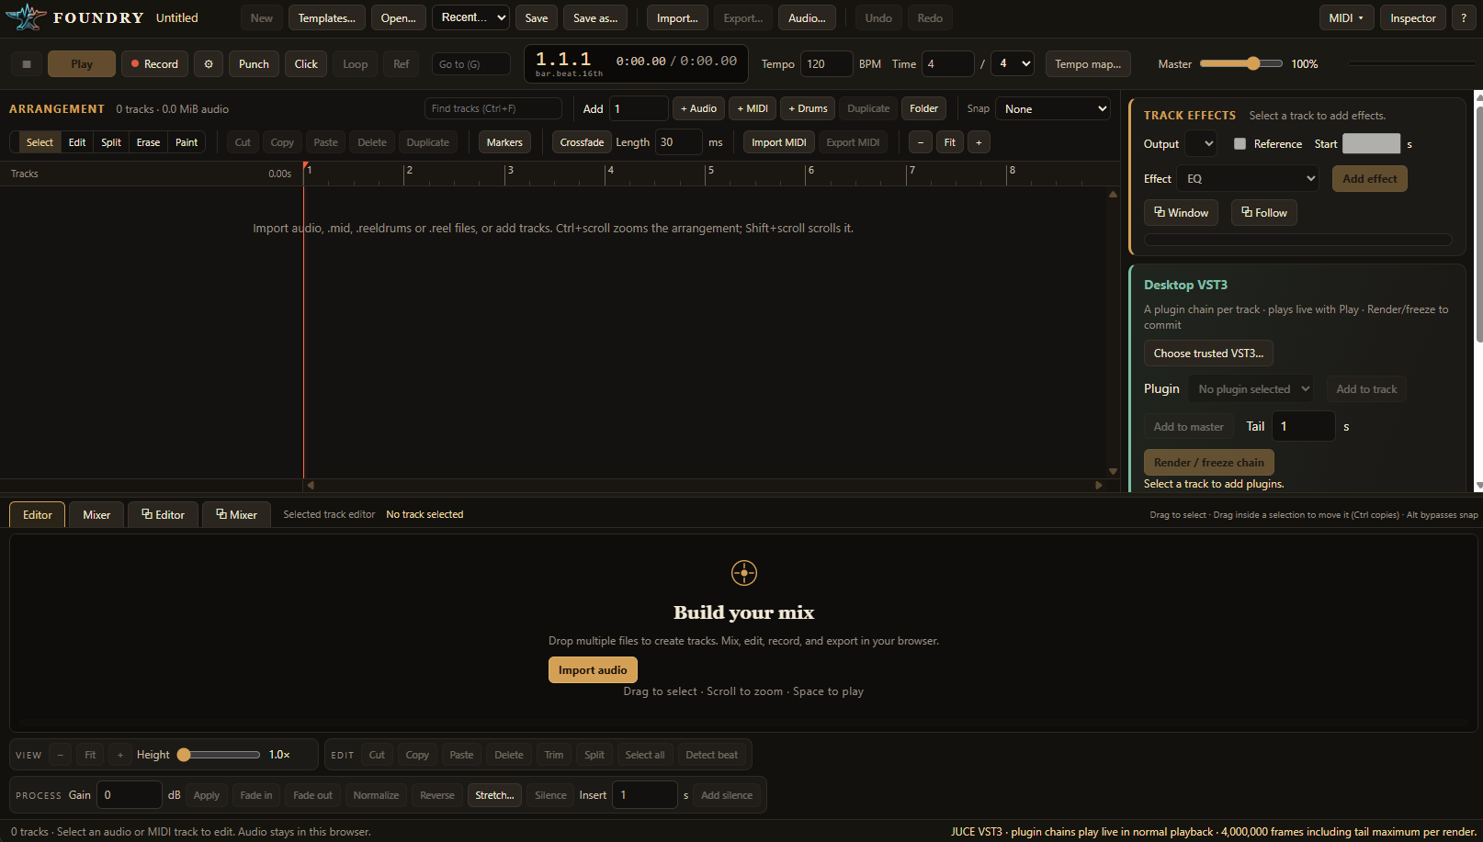Activate the Paint tool mode

coord(187,142)
